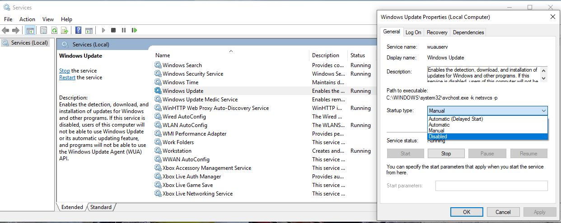The height and width of the screenshot is (223, 561).
Task: Click the Pause Service toolbar icon
Action: click(x=124, y=30)
